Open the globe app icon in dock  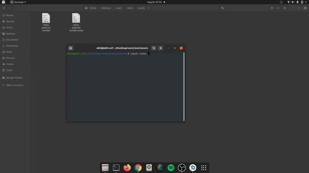click(x=160, y=168)
